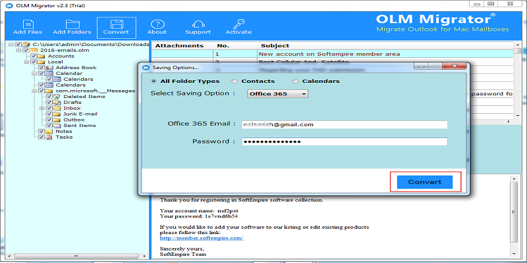This screenshot has height=263, width=527.
Task: Click the folder icon beside Junk E-mail
Action: 57,114
